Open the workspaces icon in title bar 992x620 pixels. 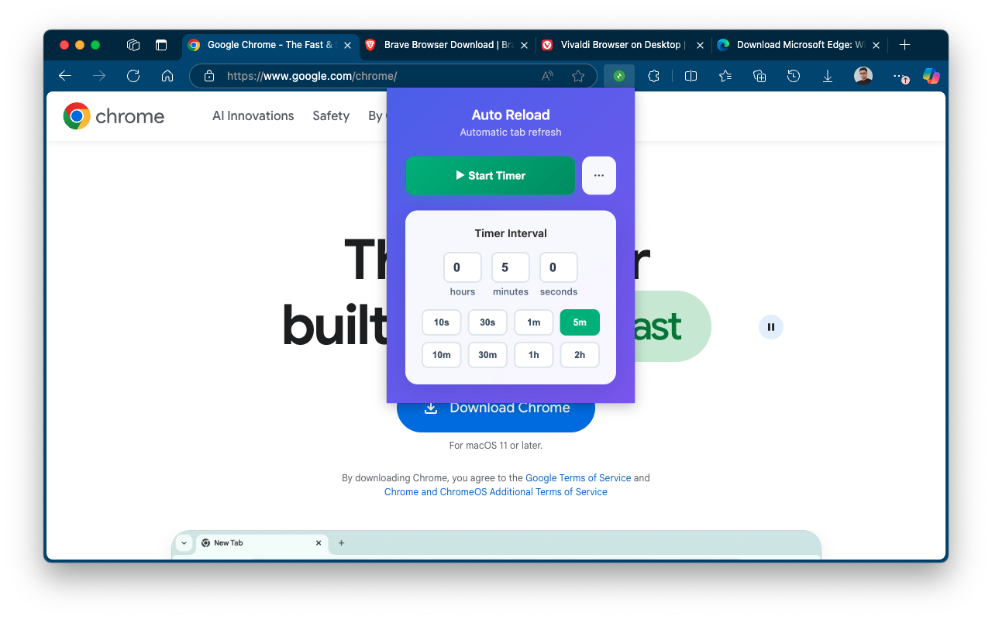click(x=133, y=45)
